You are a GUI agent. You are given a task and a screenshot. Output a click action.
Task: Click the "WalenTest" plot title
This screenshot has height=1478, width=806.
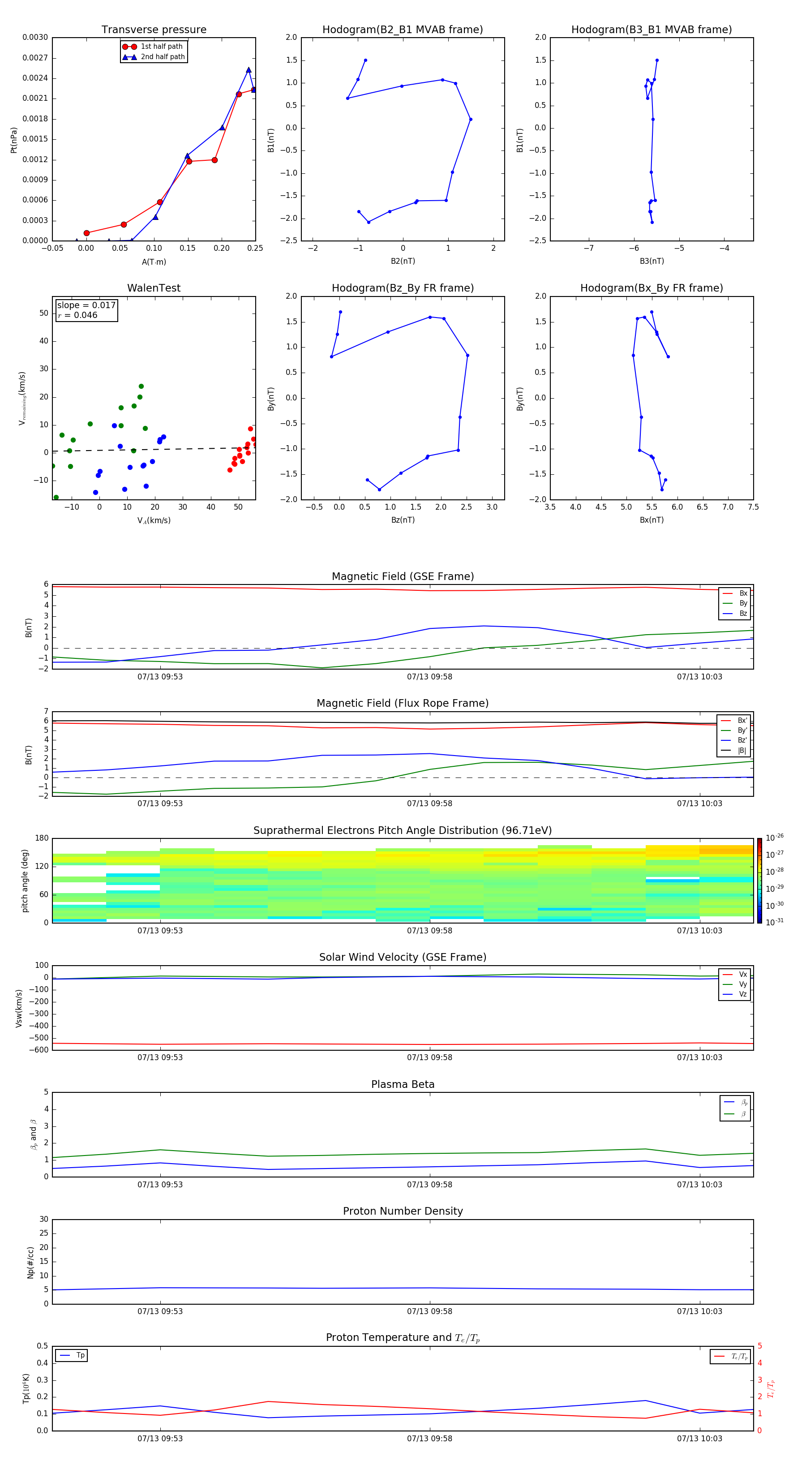154,288
